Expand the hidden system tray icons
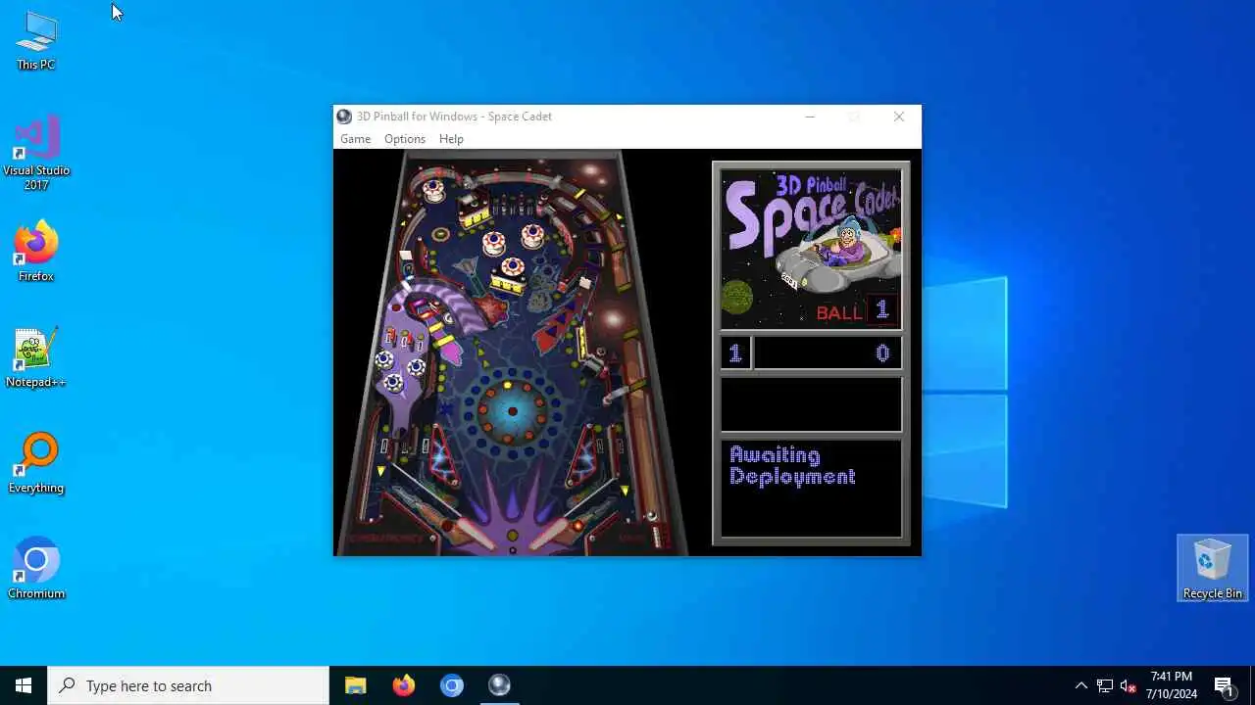This screenshot has width=1255, height=705. coord(1080,685)
